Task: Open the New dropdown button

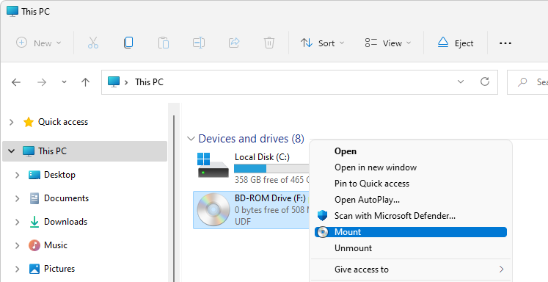Action: pyautogui.click(x=39, y=43)
